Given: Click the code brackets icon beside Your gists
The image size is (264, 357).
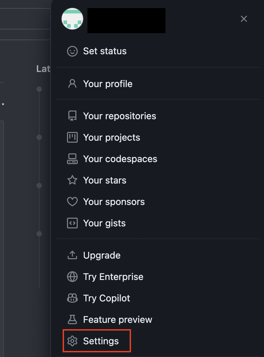Looking at the screenshot, I should point(72,223).
